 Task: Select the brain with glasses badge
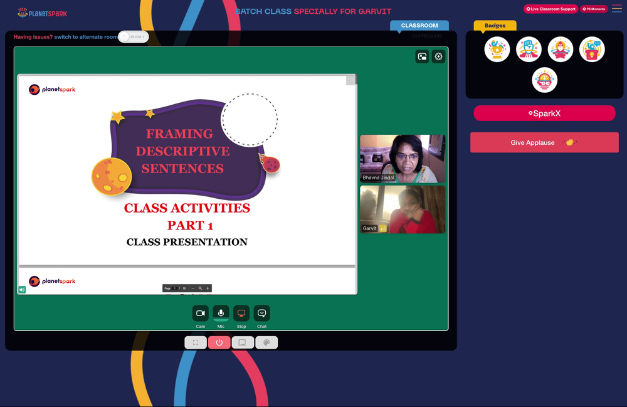coord(545,80)
